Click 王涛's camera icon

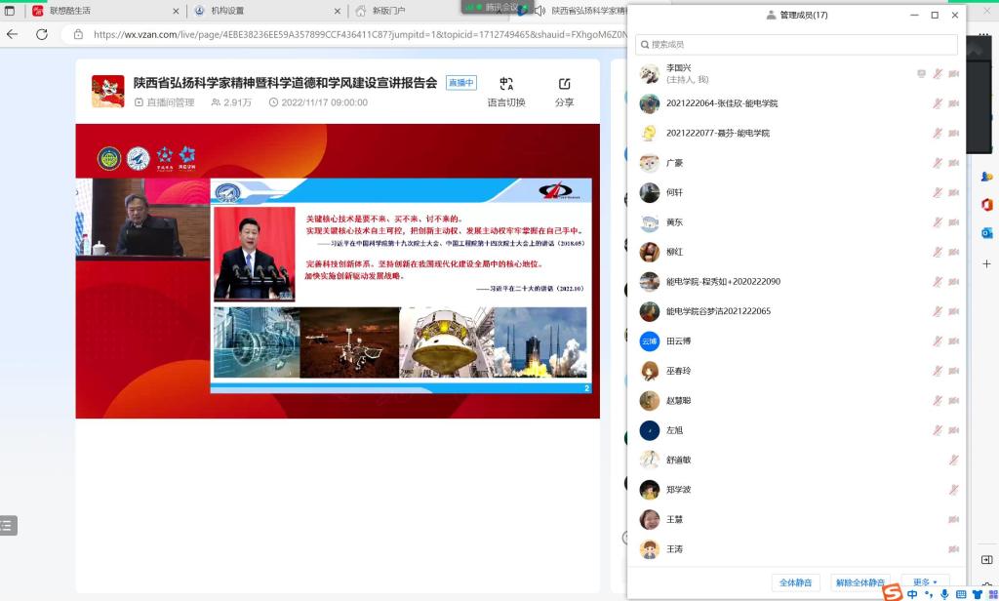[x=953, y=550]
